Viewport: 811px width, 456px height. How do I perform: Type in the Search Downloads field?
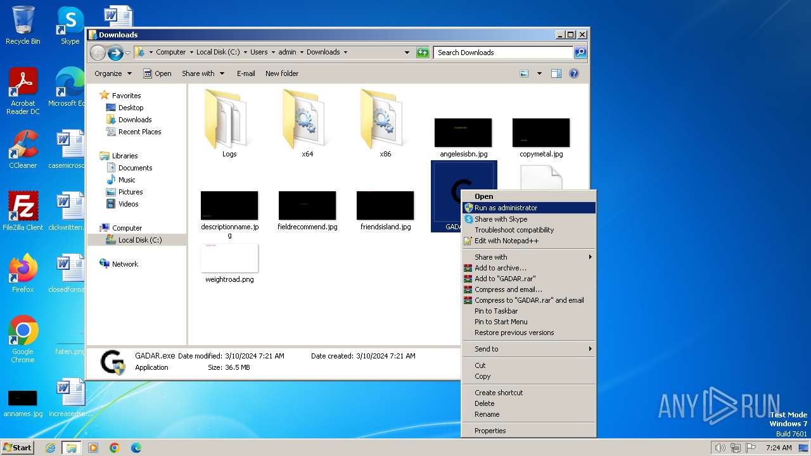504,53
